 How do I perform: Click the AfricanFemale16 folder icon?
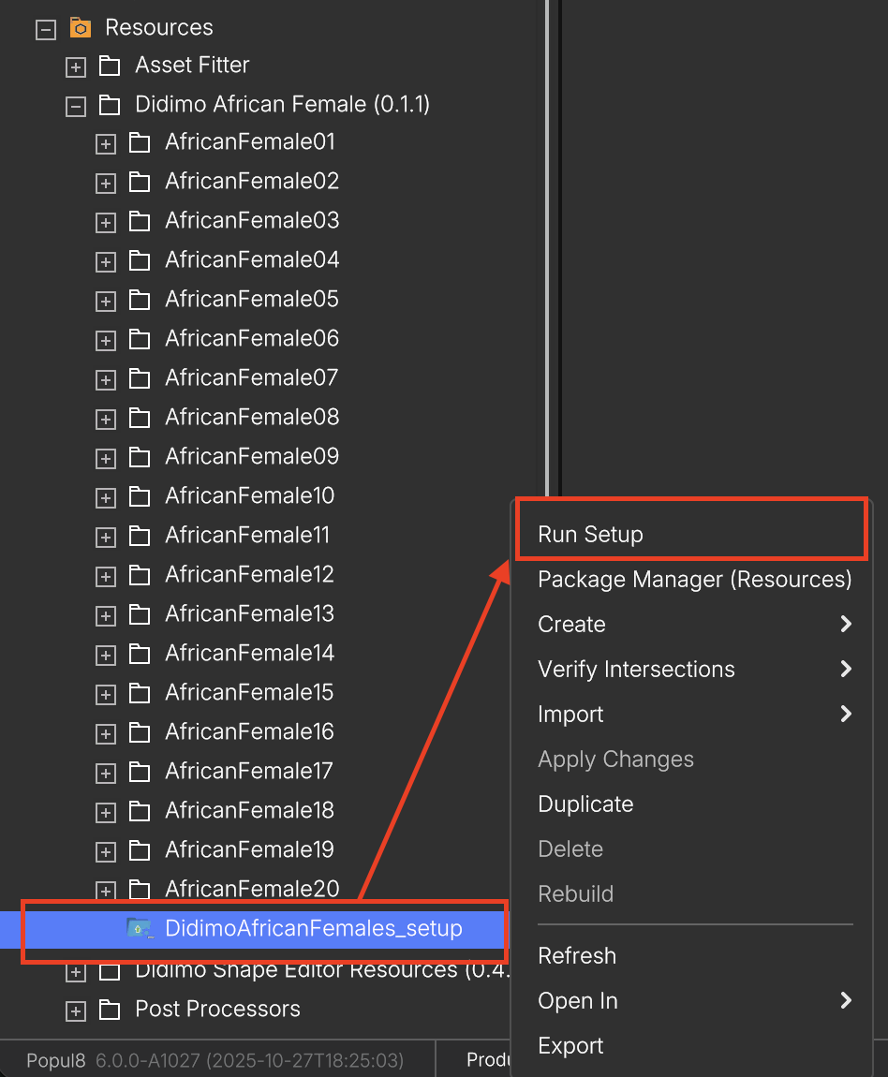(140, 732)
